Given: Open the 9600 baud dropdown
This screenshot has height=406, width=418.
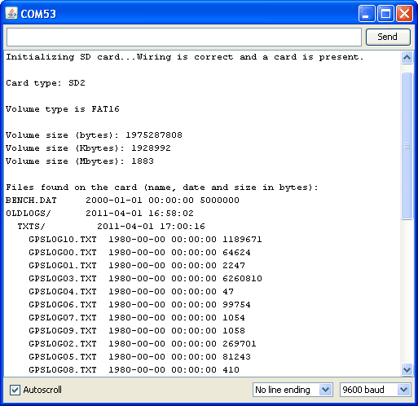Looking at the screenshot, I should point(376,390).
